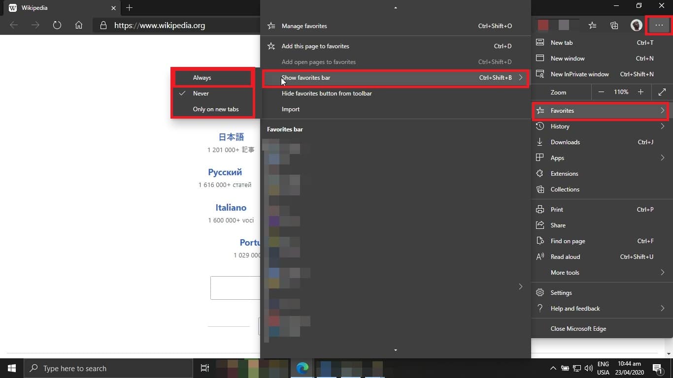Increase zoom with the plus button
This screenshot has width=673, height=378.
[640, 92]
